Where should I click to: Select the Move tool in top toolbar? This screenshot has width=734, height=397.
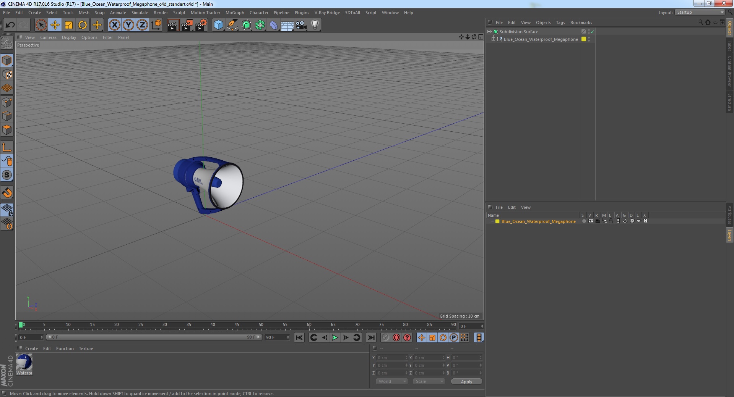55,25
